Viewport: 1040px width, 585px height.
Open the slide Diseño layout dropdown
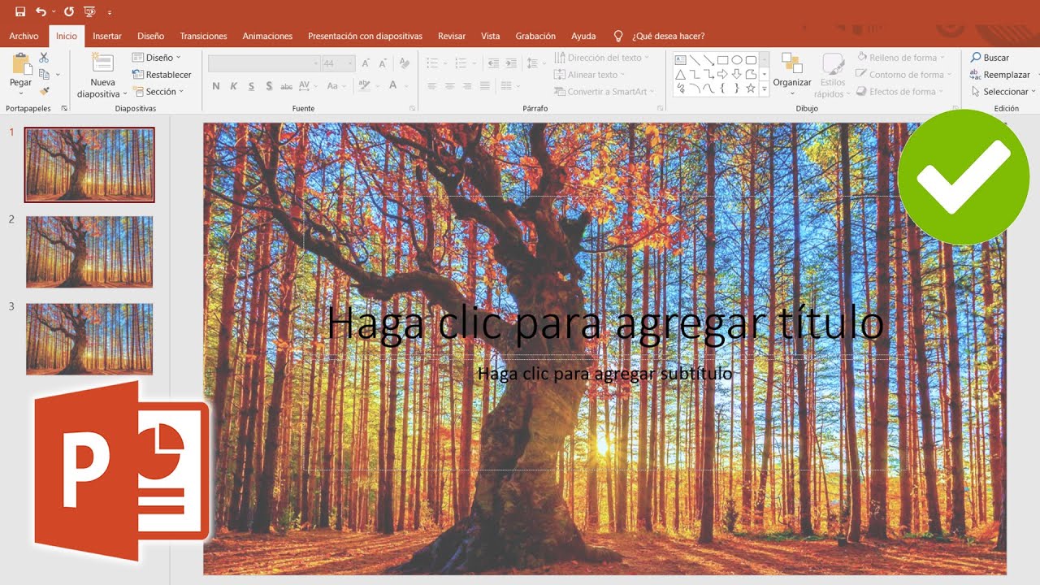pos(156,58)
